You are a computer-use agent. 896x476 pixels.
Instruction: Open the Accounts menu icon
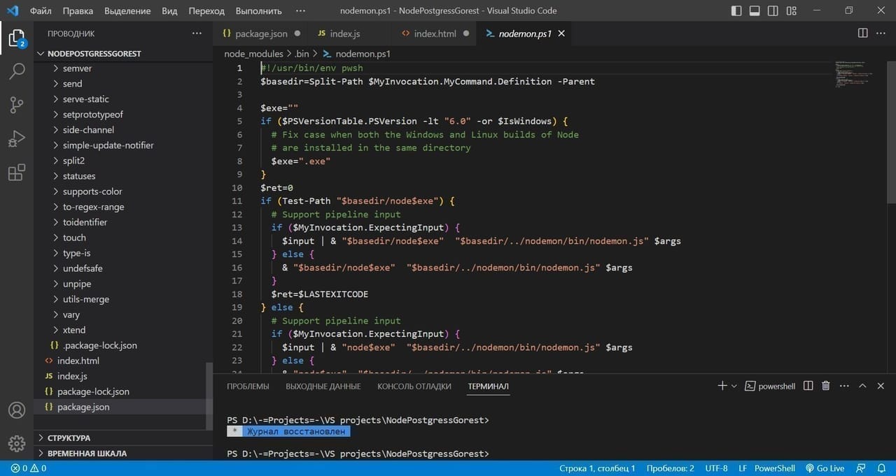click(17, 410)
